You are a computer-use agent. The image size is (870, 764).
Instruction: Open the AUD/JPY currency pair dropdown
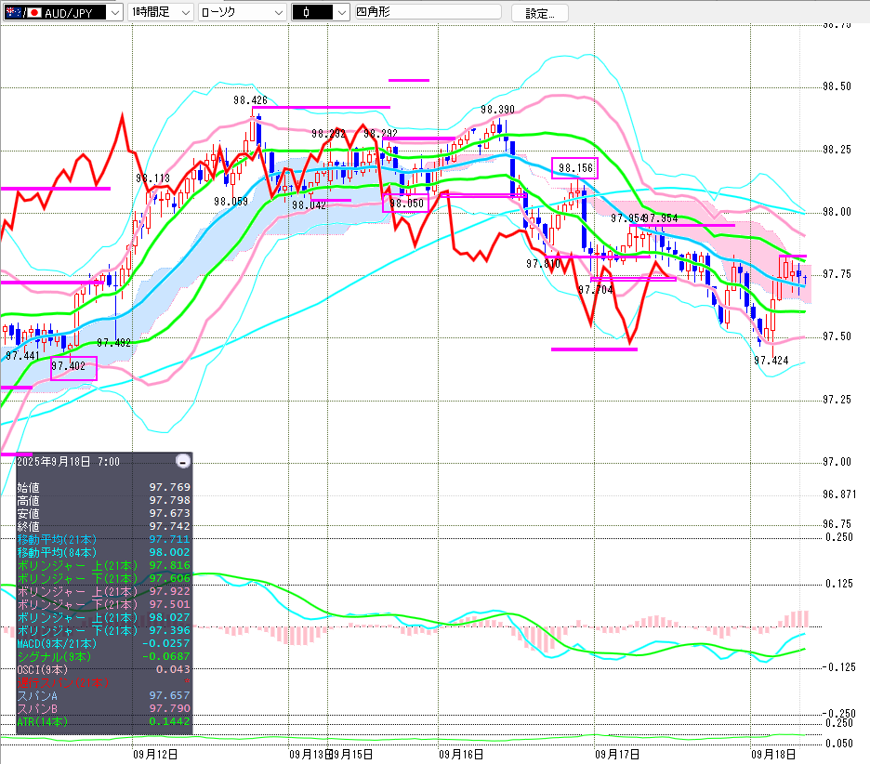pyautogui.click(x=113, y=13)
